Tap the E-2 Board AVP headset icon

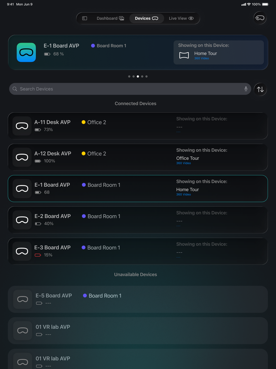point(22,220)
